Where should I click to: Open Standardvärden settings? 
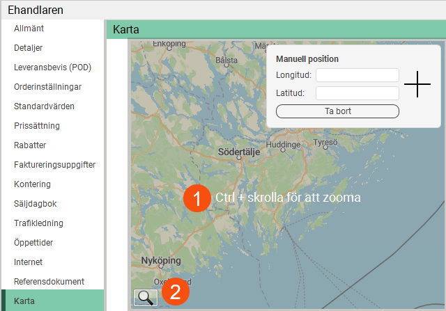click(x=44, y=106)
